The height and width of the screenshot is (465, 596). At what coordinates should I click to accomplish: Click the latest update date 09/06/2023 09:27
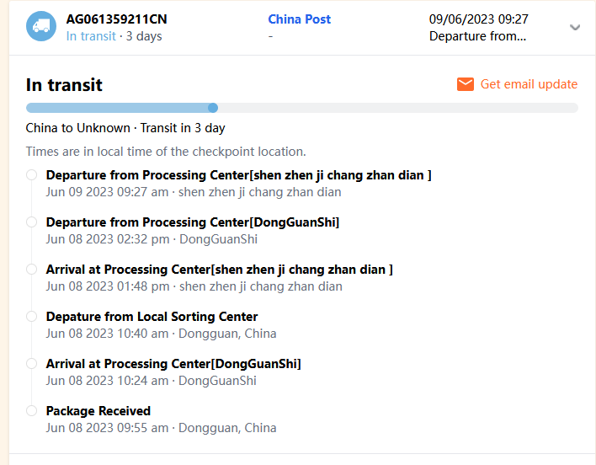point(478,19)
